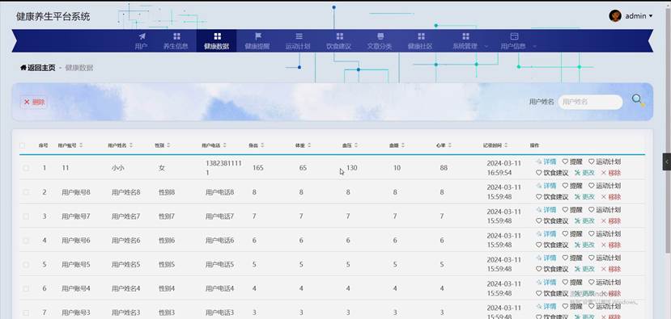Focus the 用户姓名 search input
This screenshot has height=319, width=671.
click(x=590, y=102)
